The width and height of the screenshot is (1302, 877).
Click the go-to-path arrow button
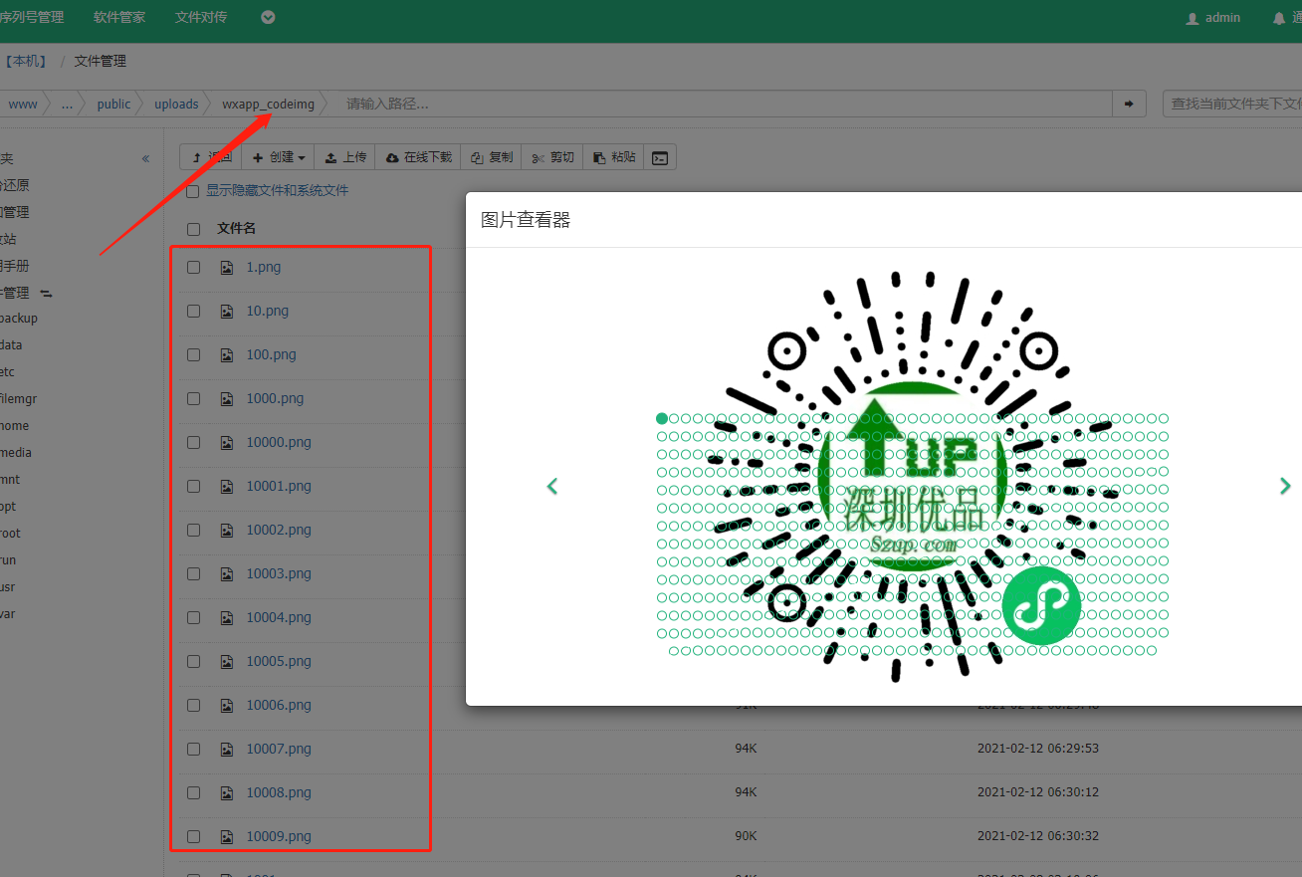tap(1129, 104)
